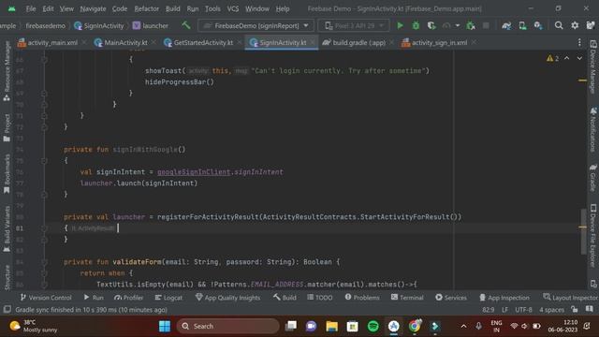Open Project tool window on left strip
Image resolution: width=599 pixels, height=337 pixels.
click(7, 128)
